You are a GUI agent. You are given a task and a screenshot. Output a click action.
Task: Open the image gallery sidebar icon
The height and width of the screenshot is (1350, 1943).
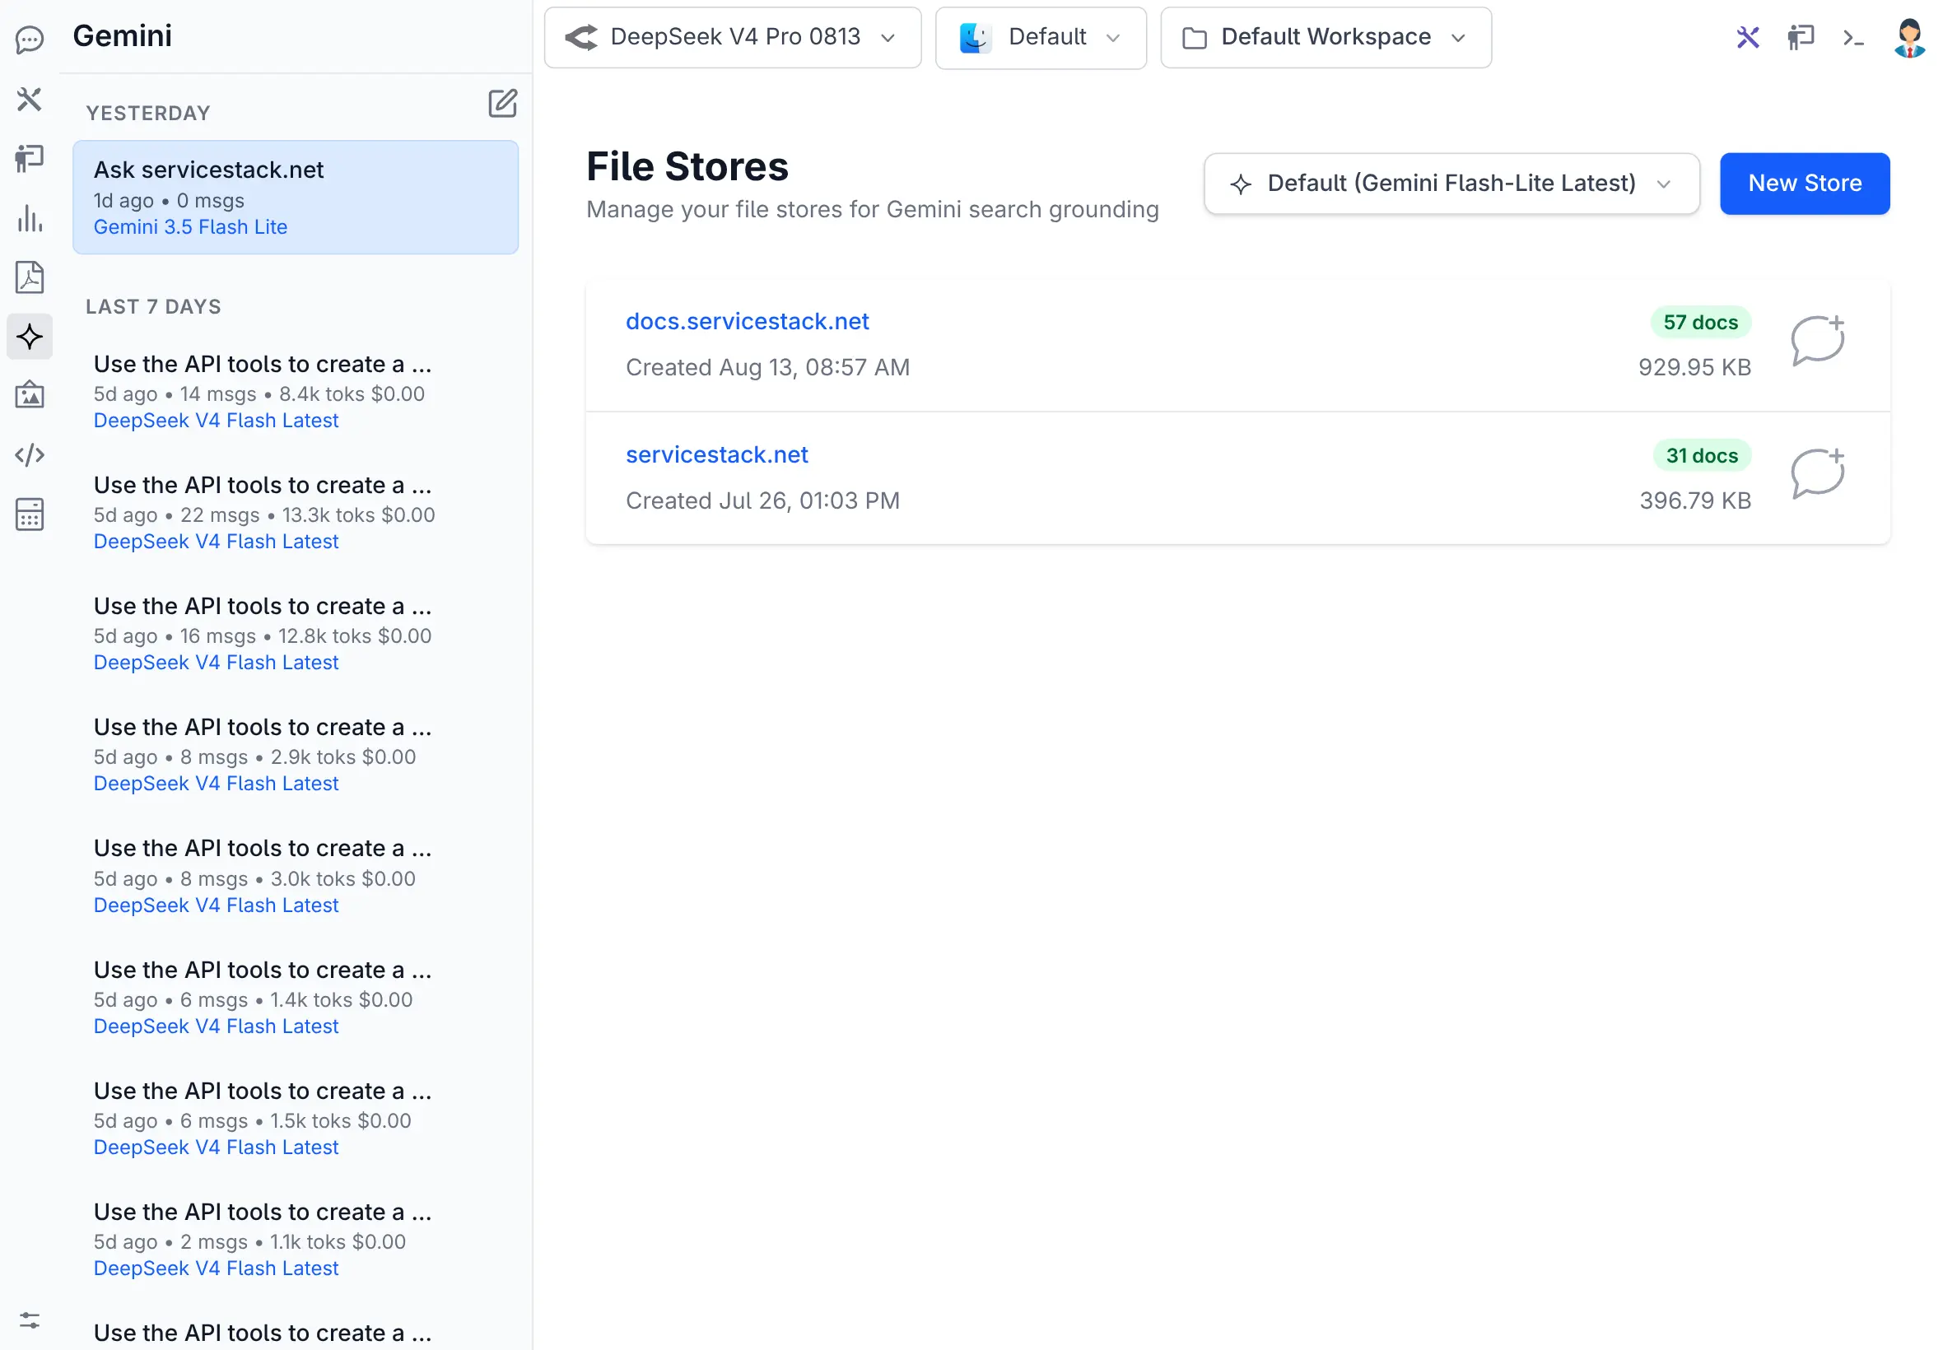click(x=30, y=395)
